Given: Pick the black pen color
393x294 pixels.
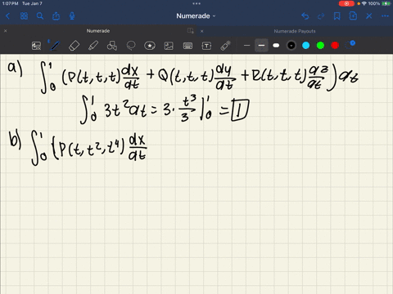Looking at the screenshot, I should [x=291, y=46].
